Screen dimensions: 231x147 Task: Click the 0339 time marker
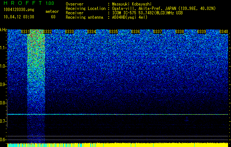coord(202,32)
